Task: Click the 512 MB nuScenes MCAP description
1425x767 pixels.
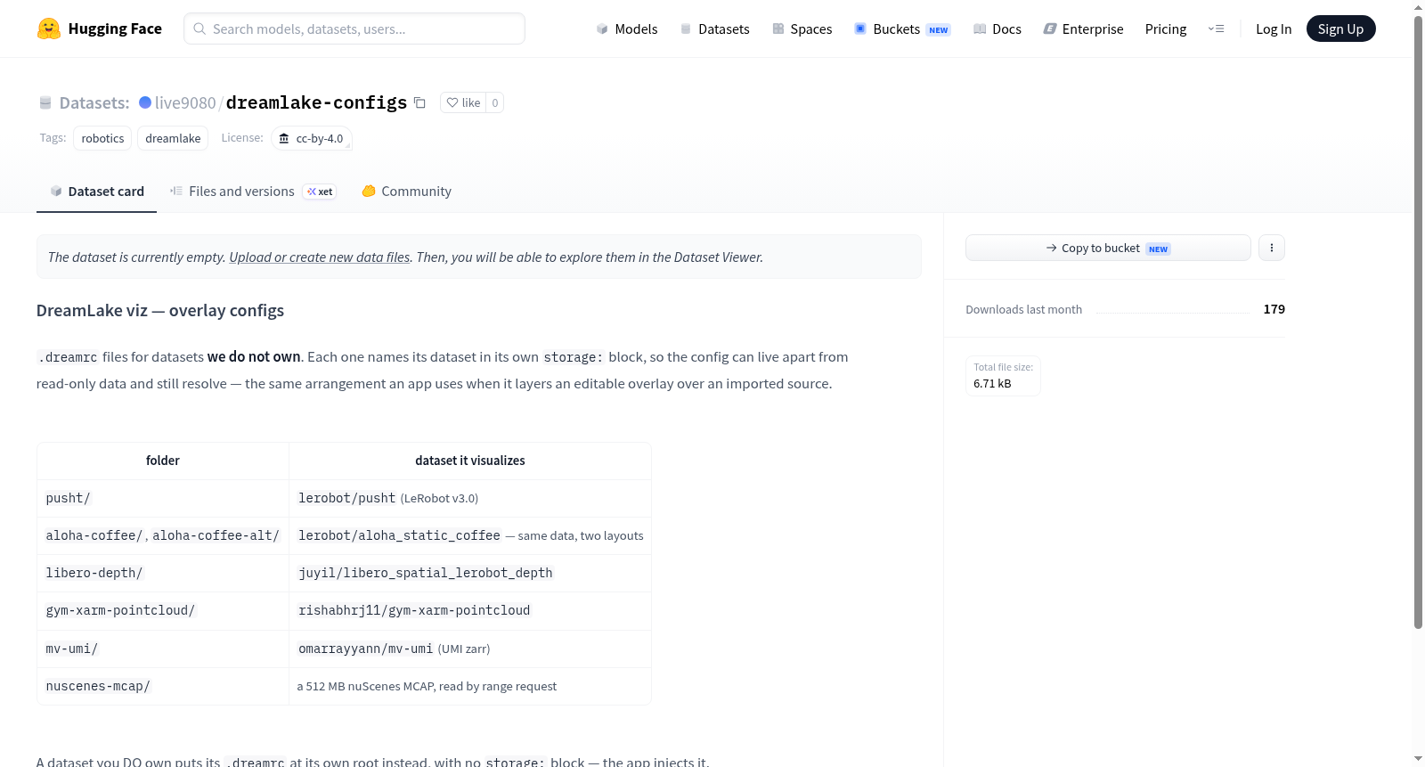Action: (427, 686)
